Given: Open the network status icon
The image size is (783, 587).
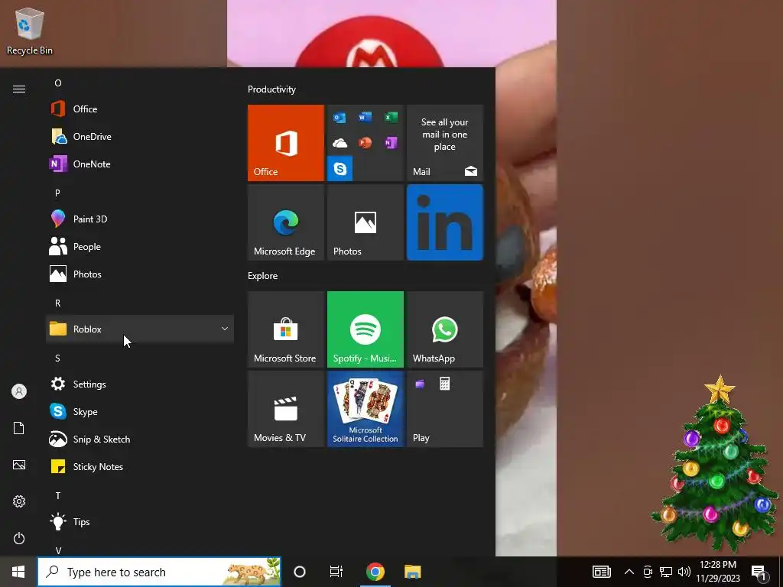Looking at the screenshot, I should pos(666,572).
